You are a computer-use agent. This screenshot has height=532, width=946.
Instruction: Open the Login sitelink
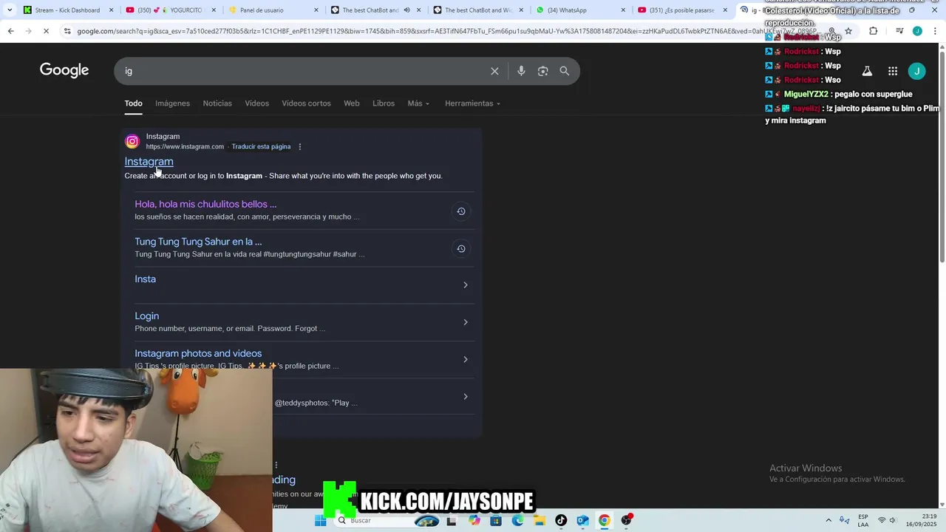[146, 316]
